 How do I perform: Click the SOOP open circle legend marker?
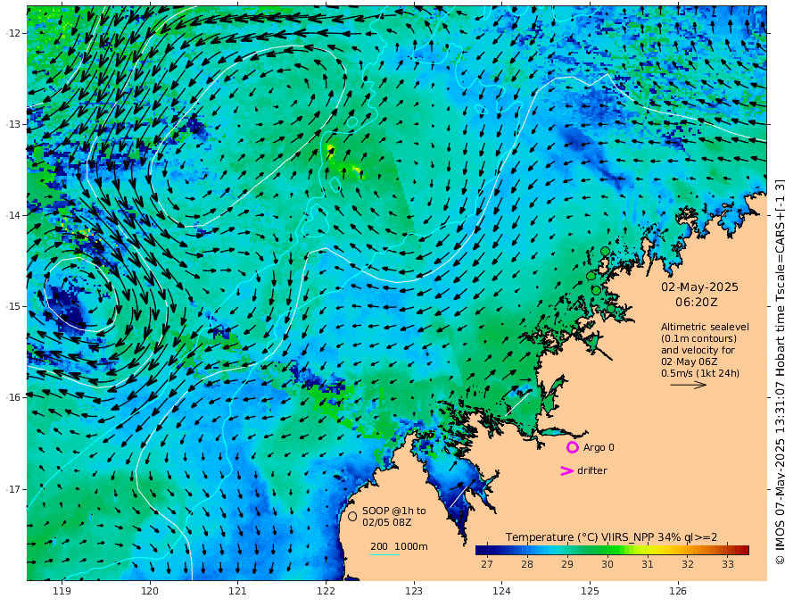(352, 516)
